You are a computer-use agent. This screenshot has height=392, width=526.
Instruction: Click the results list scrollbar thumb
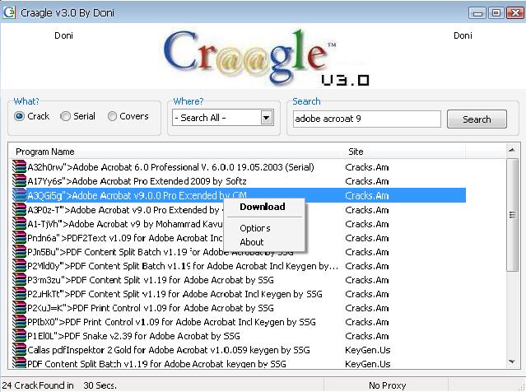point(512,215)
